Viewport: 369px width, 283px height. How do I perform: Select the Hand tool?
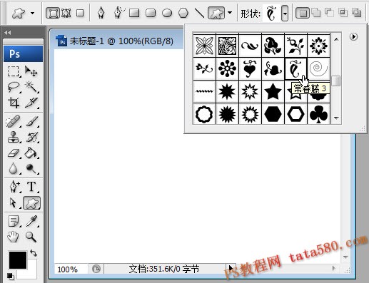point(14,237)
